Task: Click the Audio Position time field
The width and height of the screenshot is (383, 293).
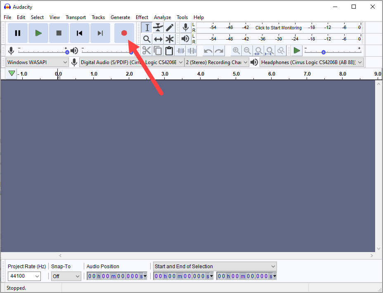Action: click(x=115, y=276)
